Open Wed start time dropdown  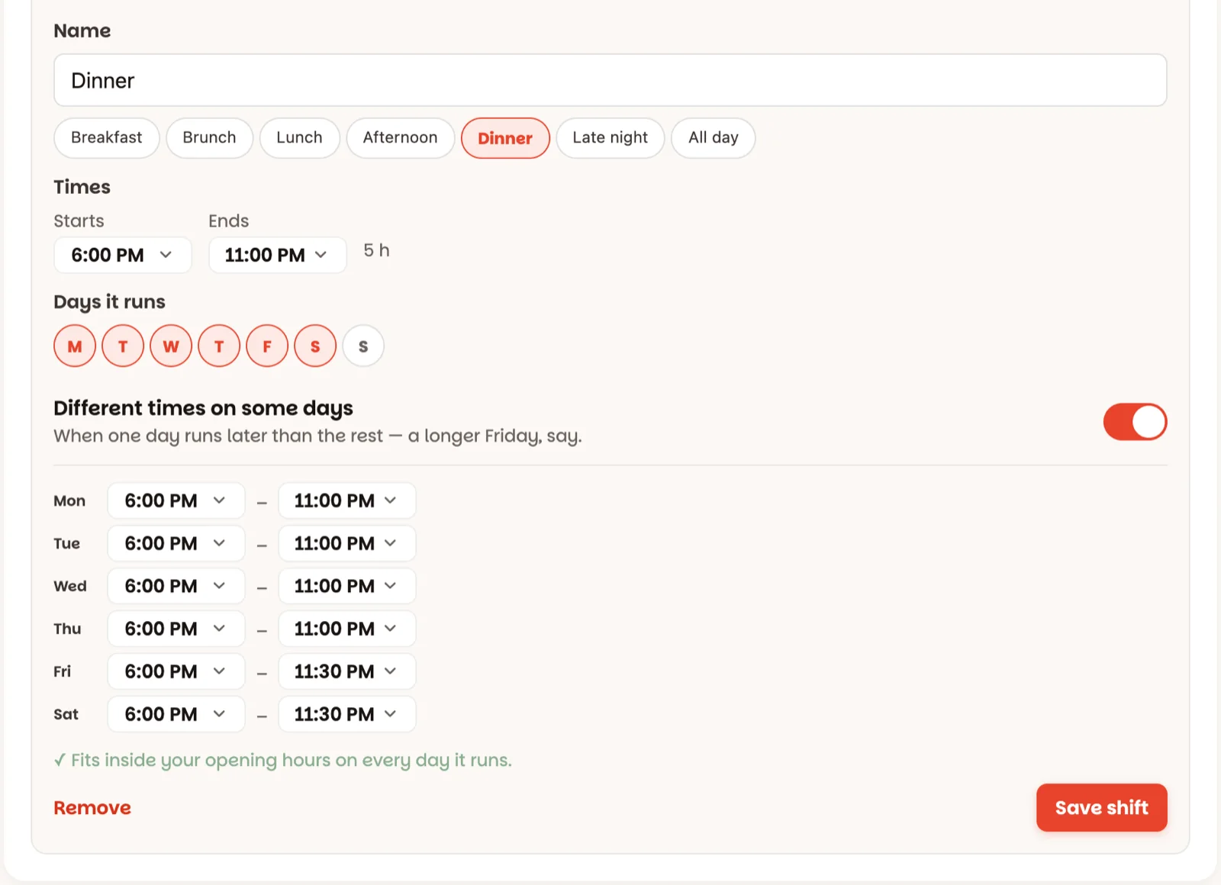(x=176, y=587)
